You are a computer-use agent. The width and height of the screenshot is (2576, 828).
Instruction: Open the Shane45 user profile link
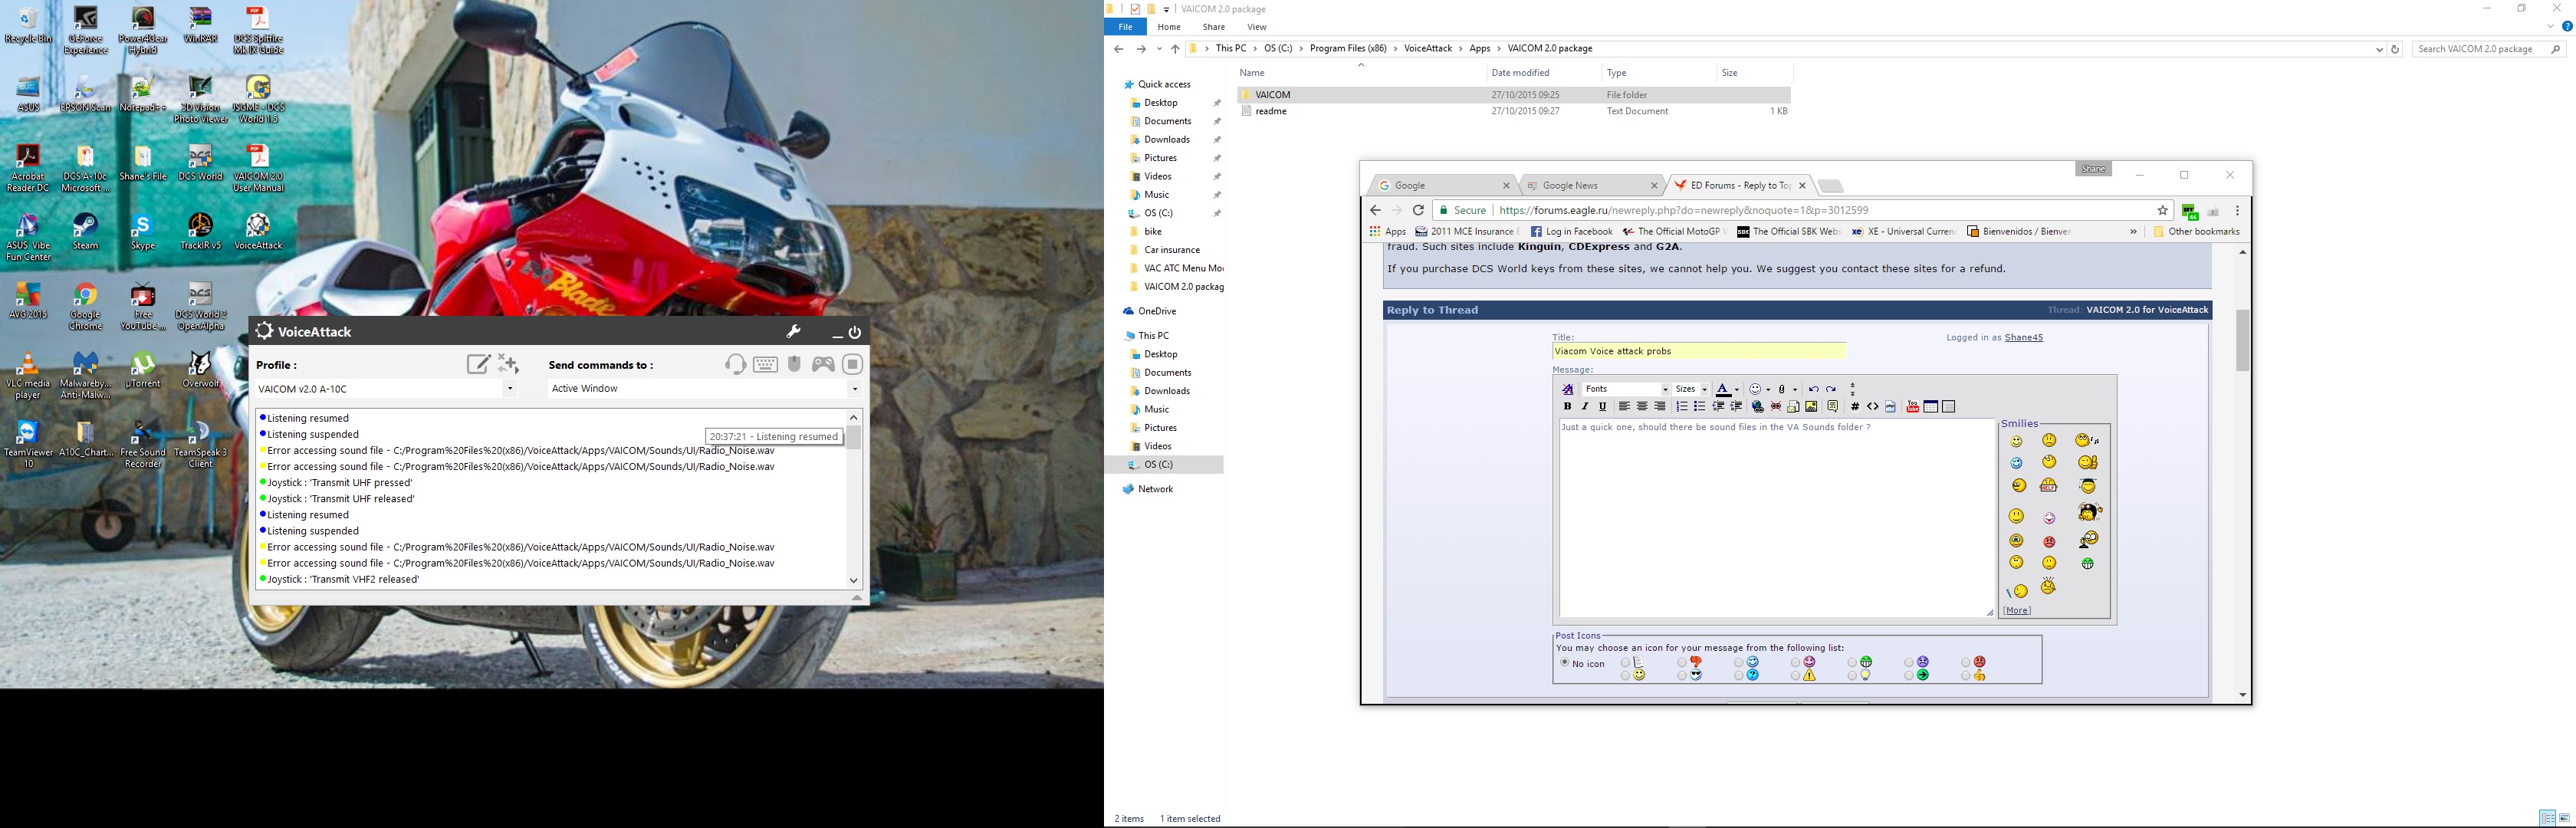(x=2023, y=338)
